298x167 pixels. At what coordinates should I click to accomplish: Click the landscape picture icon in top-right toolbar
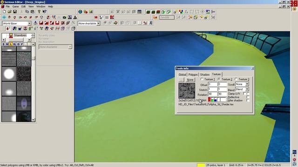coord(208,12)
